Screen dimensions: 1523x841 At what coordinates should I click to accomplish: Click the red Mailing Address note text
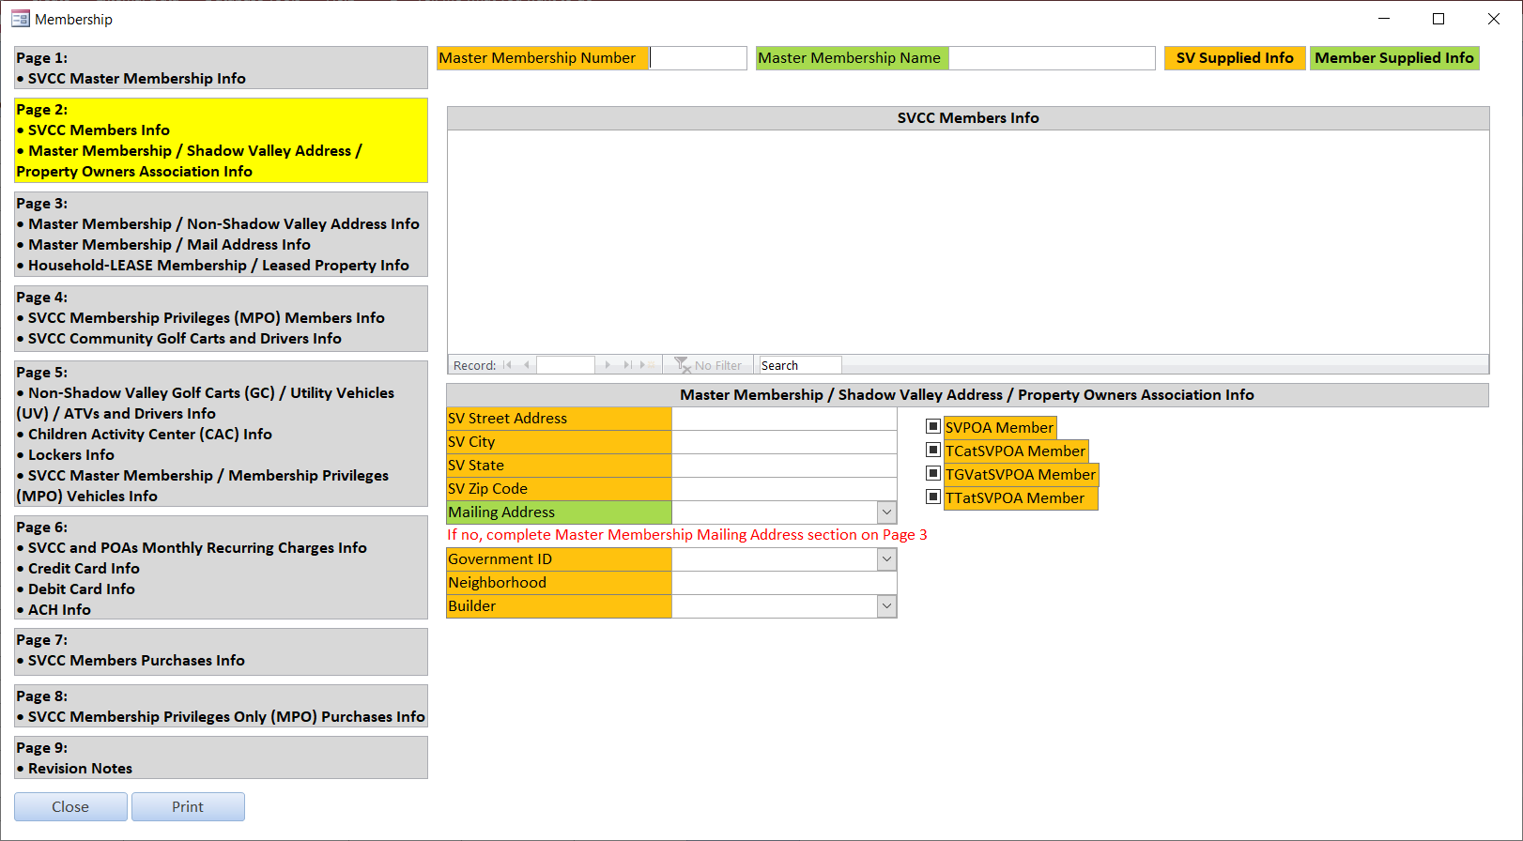tap(687, 535)
